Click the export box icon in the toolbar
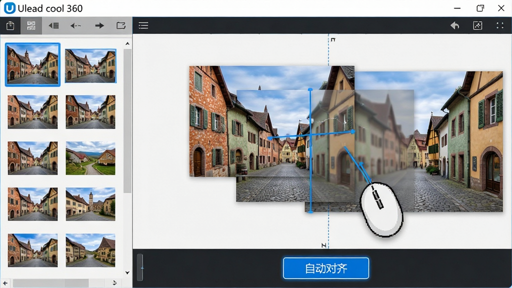512x288 pixels. tap(10, 25)
